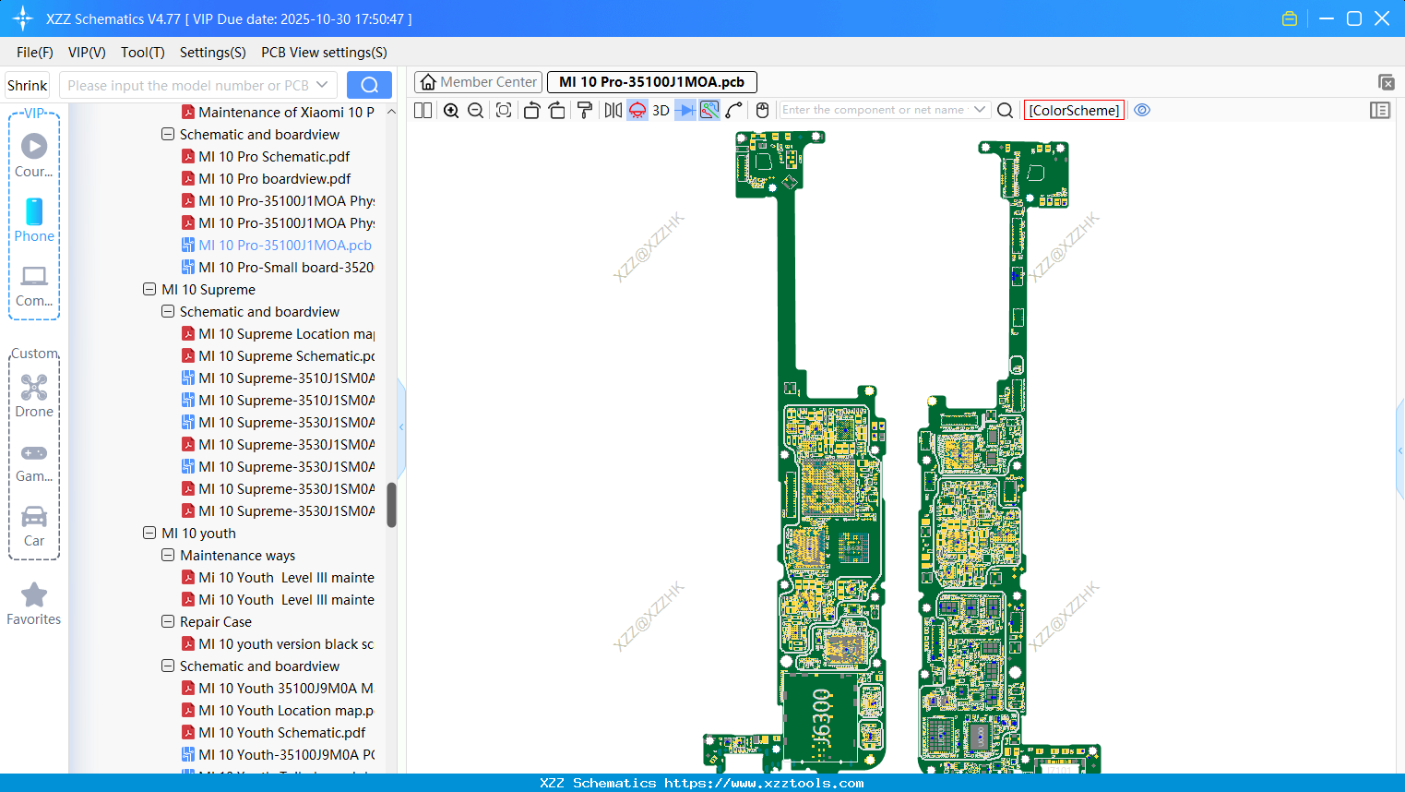Open MI 10 Pro boardview.pdf
1405x792 pixels.
(x=275, y=178)
